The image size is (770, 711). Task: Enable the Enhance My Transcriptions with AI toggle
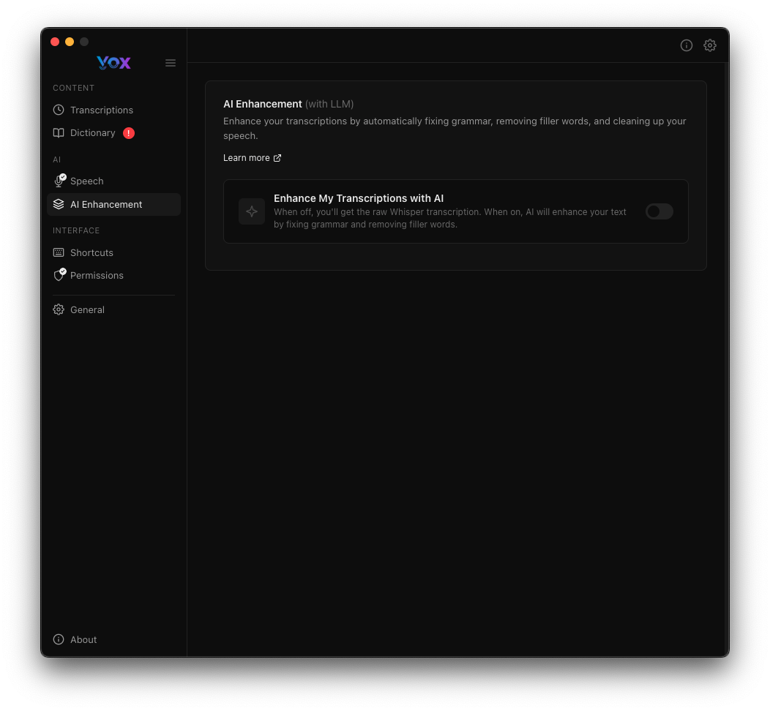click(659, 211)
